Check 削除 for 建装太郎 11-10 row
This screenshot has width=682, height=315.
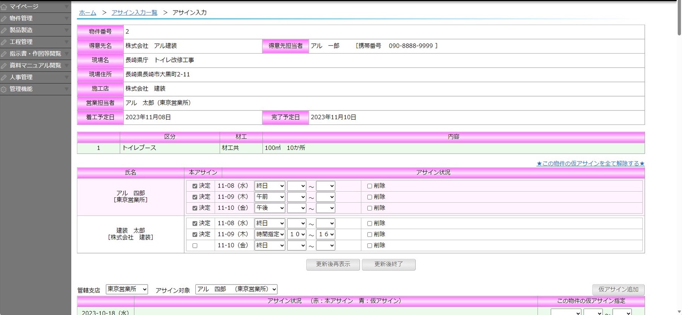pyautogui.click(x=370, y=246)
